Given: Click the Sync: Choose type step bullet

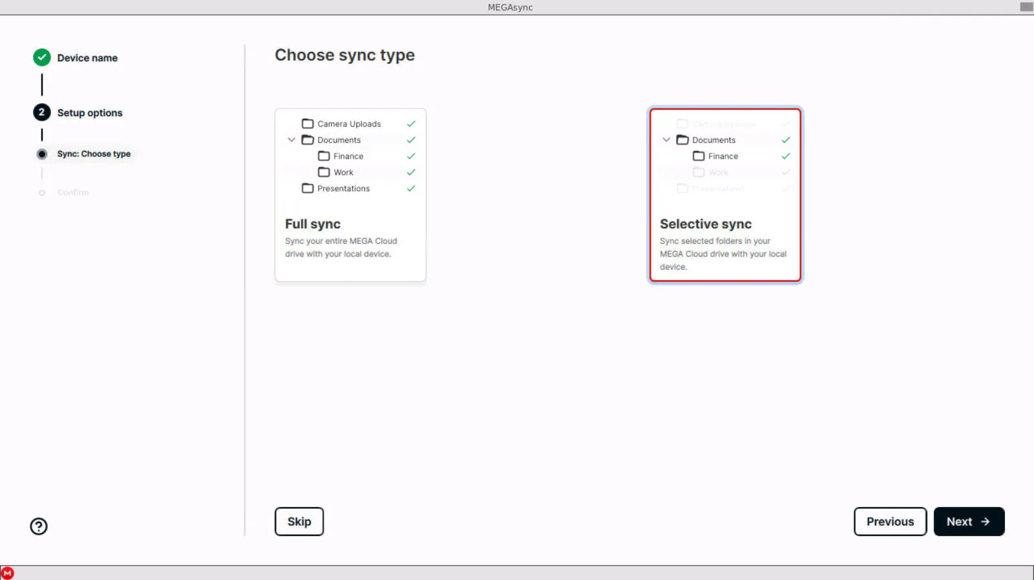Looking at the screenshot, I should pyautogui.click(x=42, y=154).
